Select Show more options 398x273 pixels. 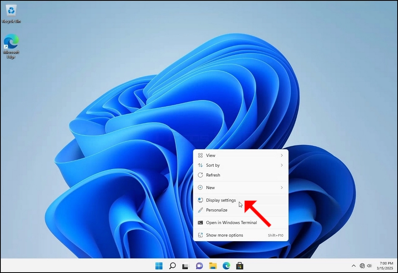coord(241,235)
